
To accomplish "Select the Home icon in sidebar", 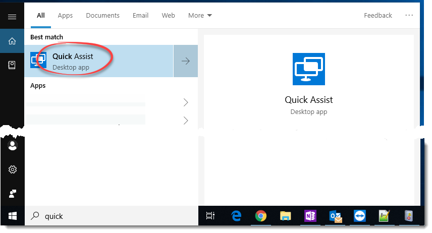I will pos(12,41).
